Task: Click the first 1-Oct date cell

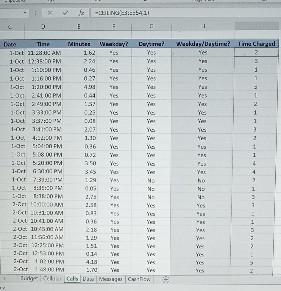Action: point(17,53)
